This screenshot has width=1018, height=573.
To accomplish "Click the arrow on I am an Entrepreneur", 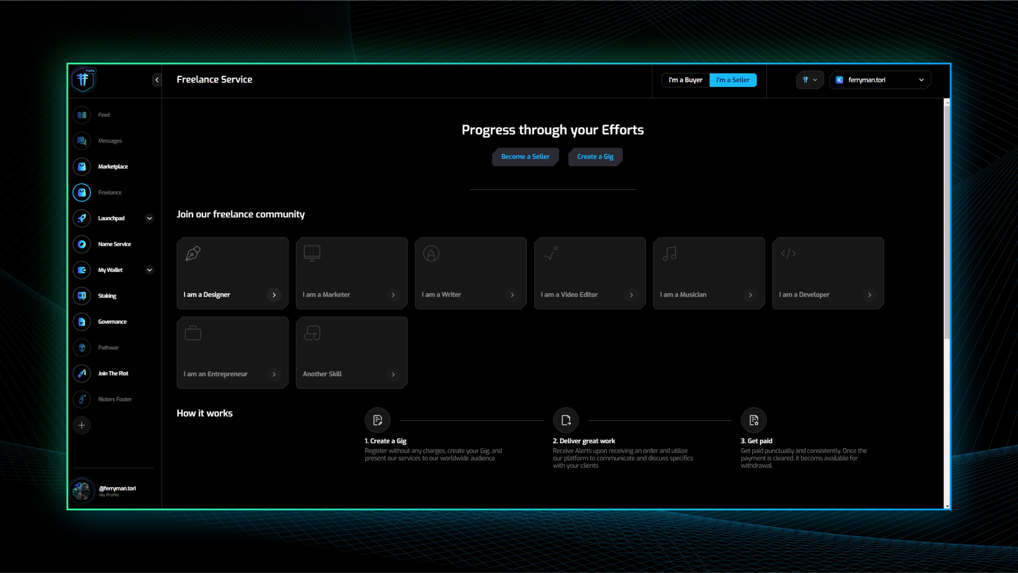I will pos(274,374).
